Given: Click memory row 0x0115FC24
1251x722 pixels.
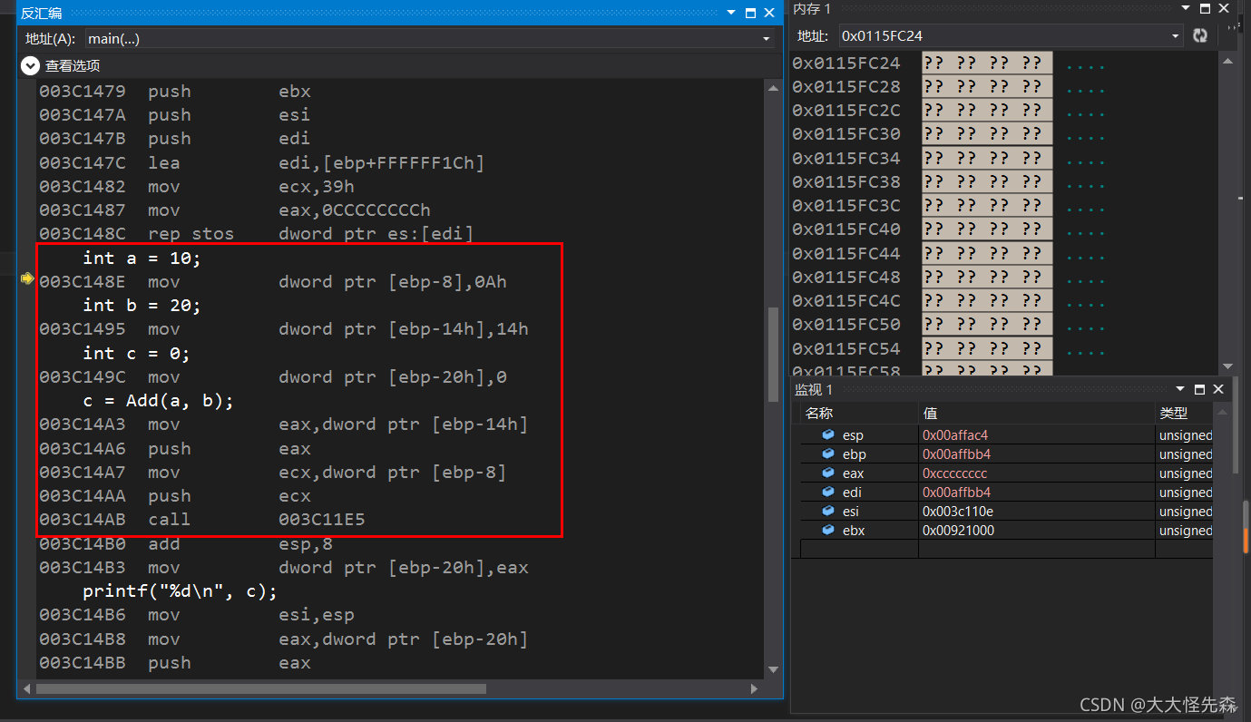Looking at the screenshot, I should (x=950, y=63).
